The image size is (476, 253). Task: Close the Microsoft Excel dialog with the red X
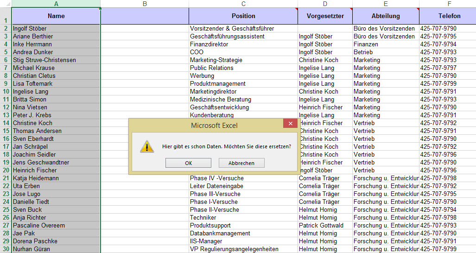[290, 124]
